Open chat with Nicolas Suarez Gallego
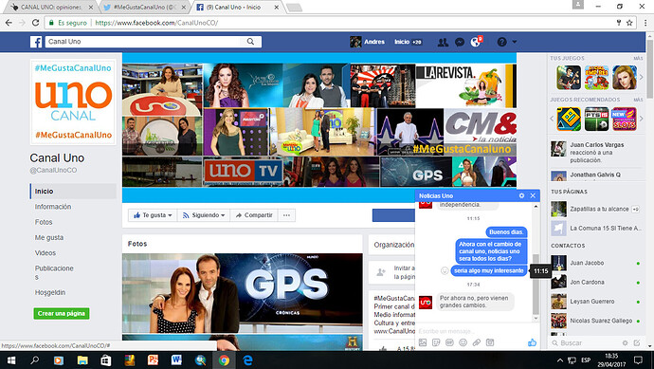Image resolution: width=654 pixels, height=369 pixels. (595, 321)
